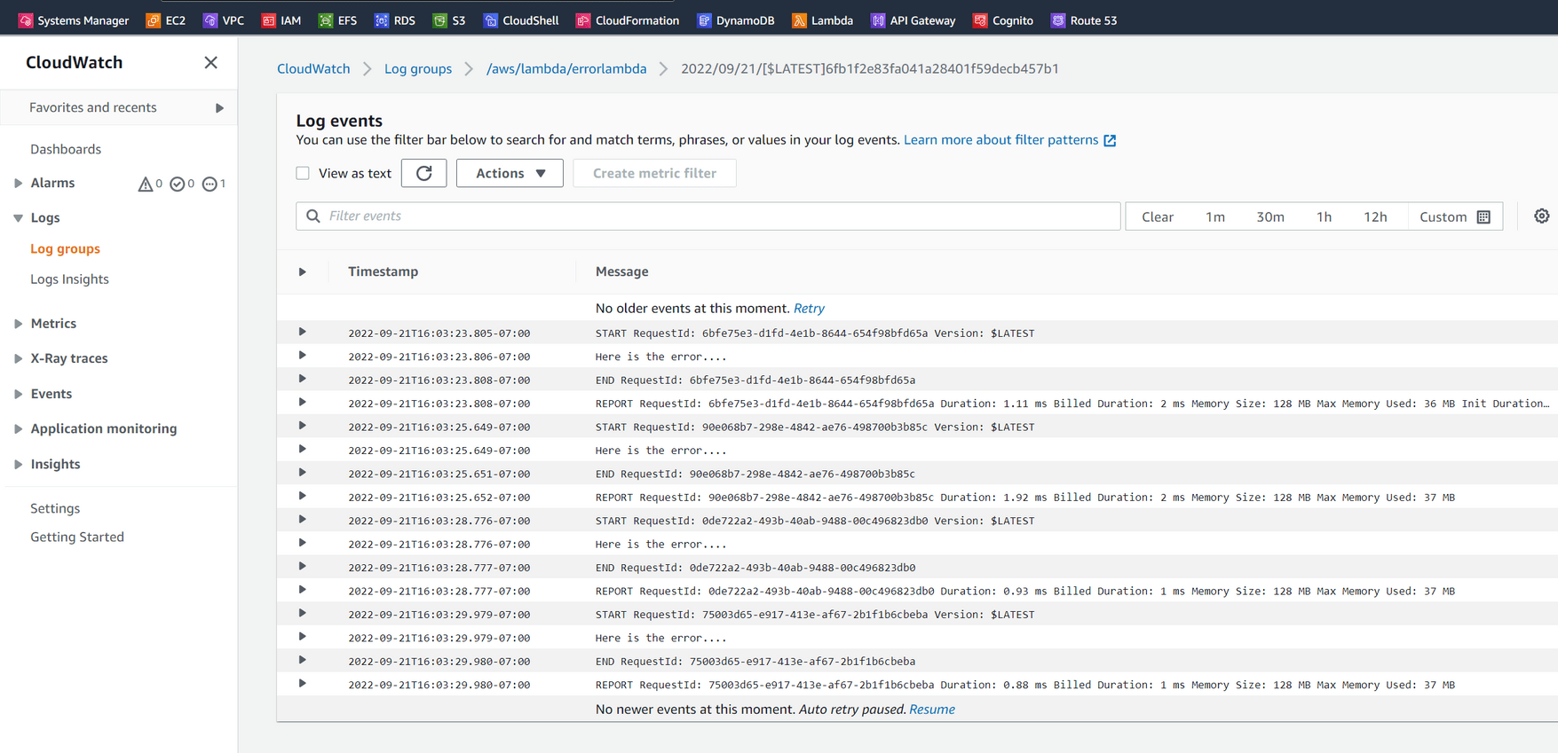Open Settings in sidebar
Image resolution: width=1558 pixels, height=753 pixels.
tap(55, 508)
